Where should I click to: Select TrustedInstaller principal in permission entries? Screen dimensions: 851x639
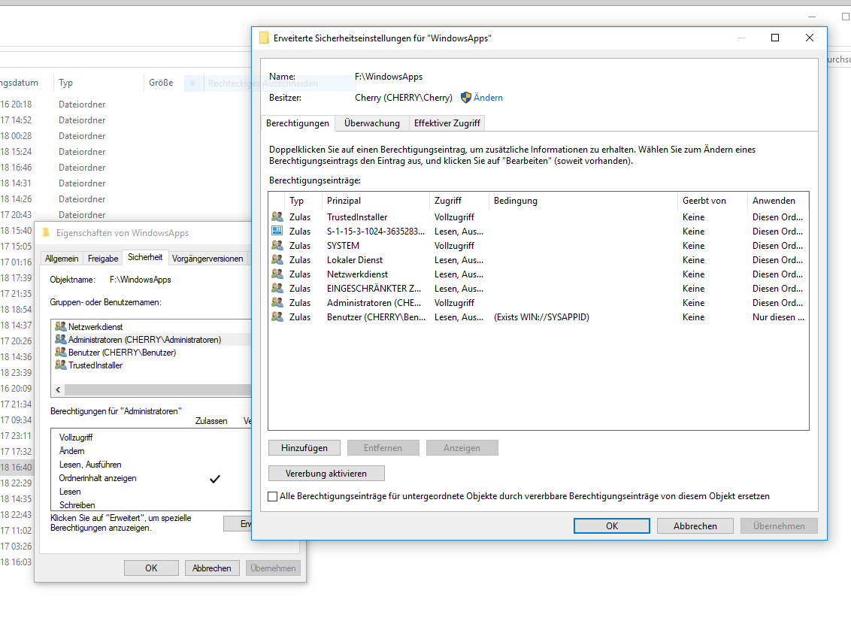point(357,217)
